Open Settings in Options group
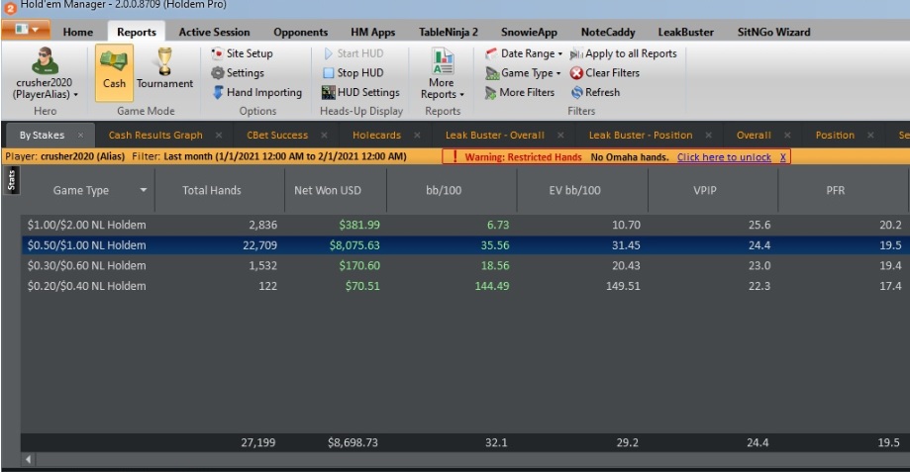Viewport: 910px width, 472px height. [238, 72]
